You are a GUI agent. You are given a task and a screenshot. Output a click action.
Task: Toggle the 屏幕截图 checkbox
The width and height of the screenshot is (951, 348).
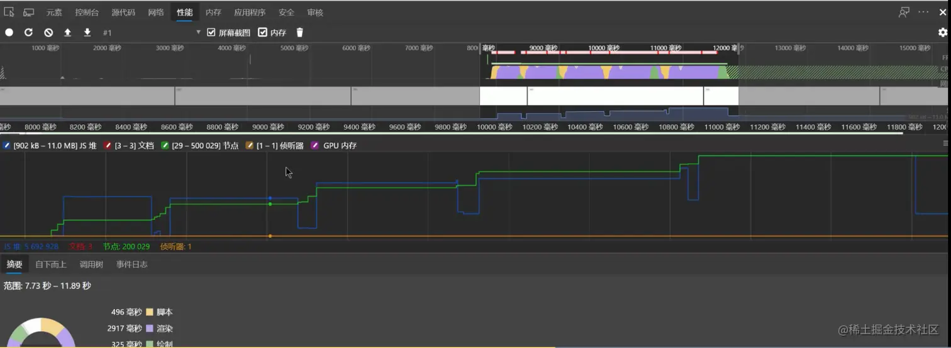pos(211,32)
